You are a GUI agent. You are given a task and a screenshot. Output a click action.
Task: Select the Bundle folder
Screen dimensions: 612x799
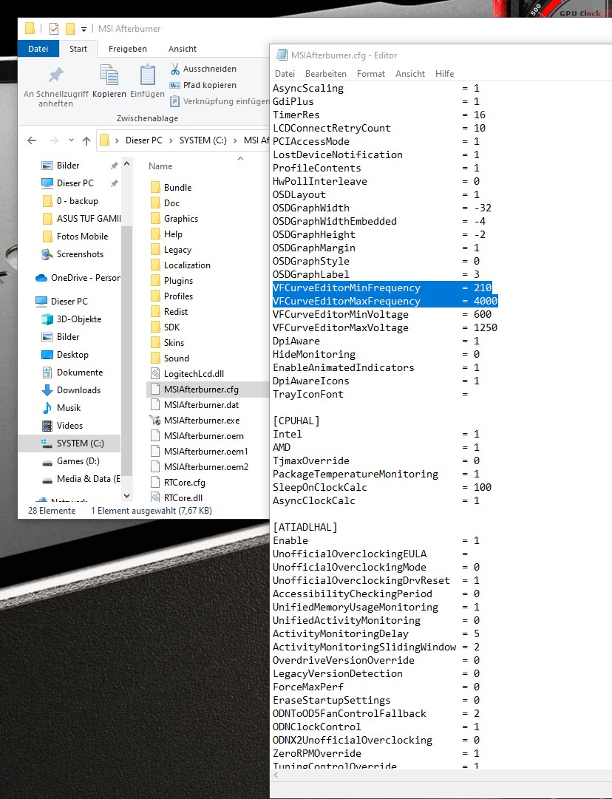coord(177,188)
